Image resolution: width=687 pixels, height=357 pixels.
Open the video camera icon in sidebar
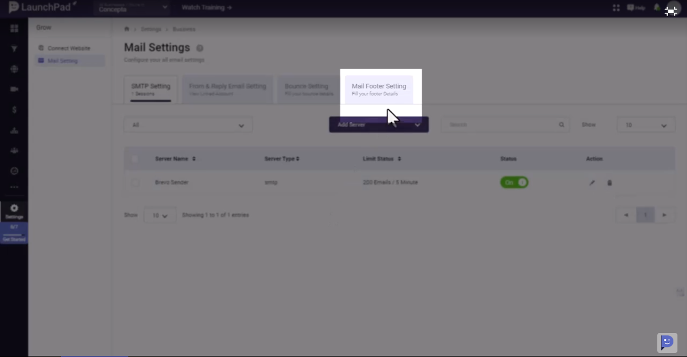14,89
